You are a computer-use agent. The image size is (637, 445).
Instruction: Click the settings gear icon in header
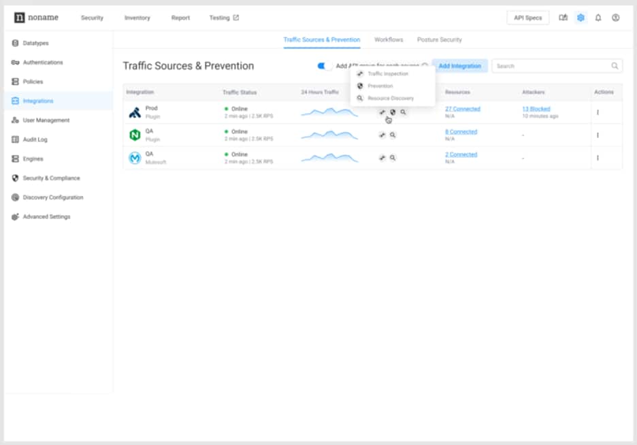(x=581, y=18)
